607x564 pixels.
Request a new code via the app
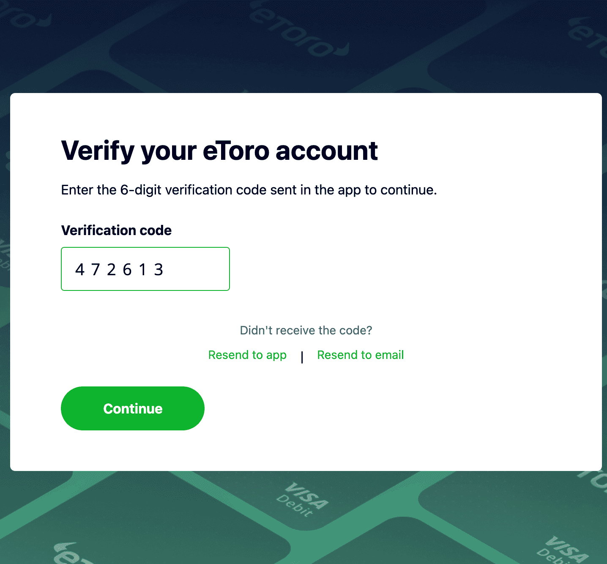pyautogui.click(x=247, y=355)
